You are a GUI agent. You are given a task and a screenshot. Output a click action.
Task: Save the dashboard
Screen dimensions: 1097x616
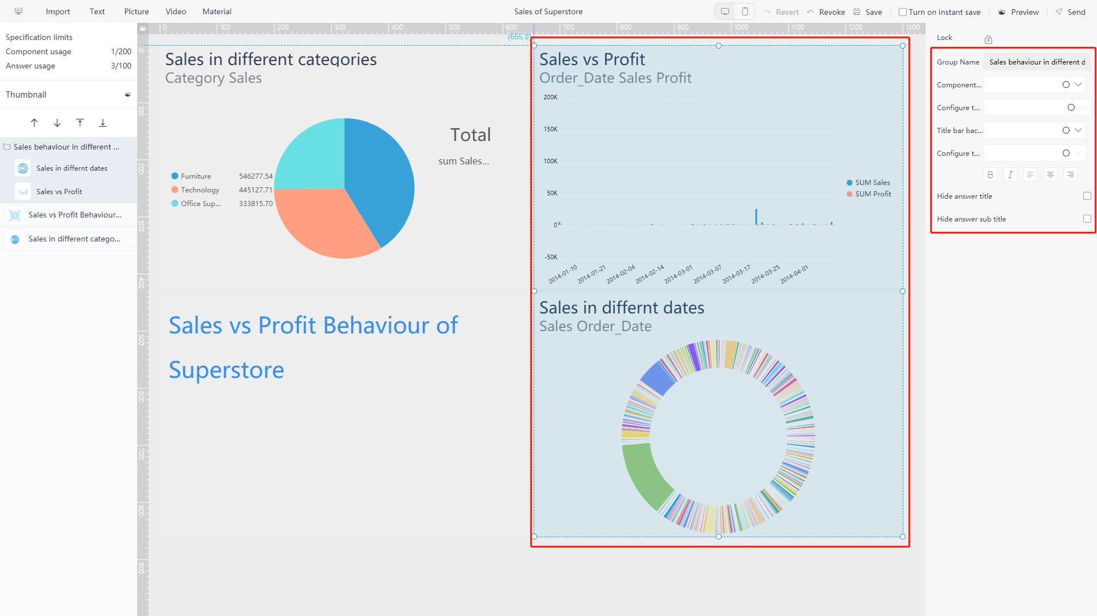point(867,12)
